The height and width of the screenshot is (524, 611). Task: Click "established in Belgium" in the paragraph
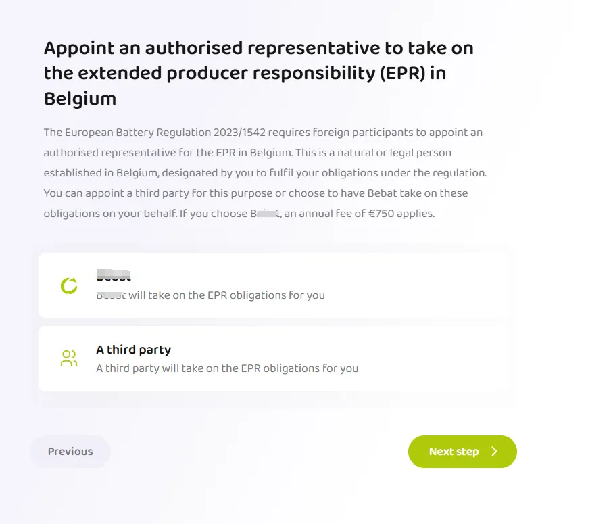(91, 173)
